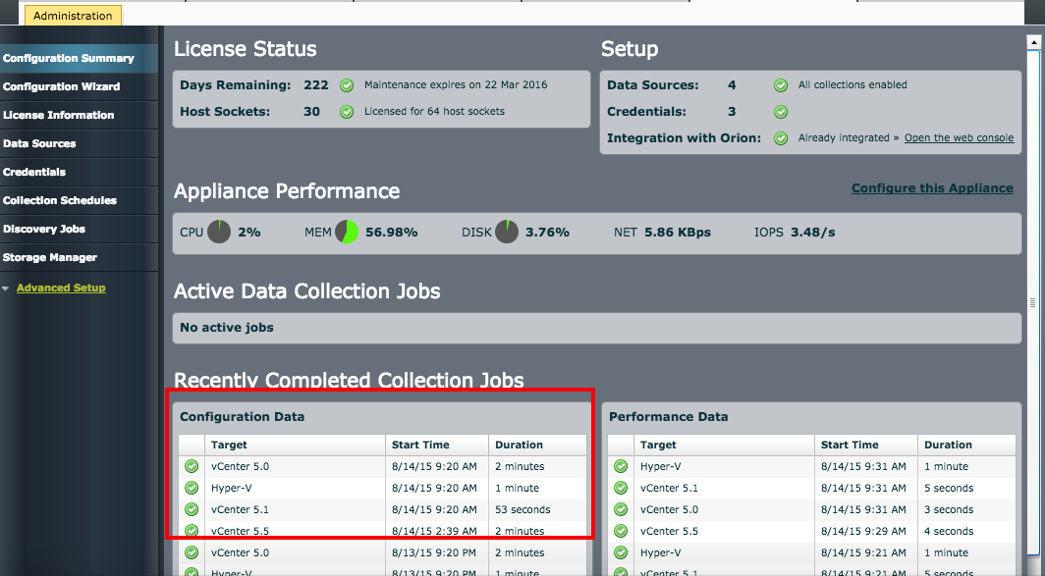1045x576 pixels.
Task: Click status icon for vCenter 5.5 config job
Action: coord(192,531)
